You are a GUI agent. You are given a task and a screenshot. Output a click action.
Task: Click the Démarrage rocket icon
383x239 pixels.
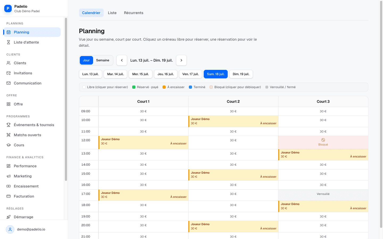9,217
